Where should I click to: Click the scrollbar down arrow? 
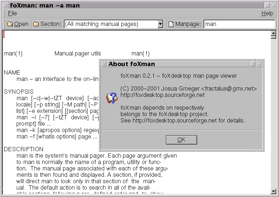pyautogui.click(x=273, y=191)
